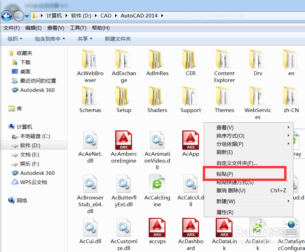Select the Drv folder

(258, 62)
